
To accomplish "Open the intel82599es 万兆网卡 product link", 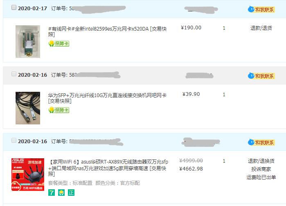I will pos(107,31).
